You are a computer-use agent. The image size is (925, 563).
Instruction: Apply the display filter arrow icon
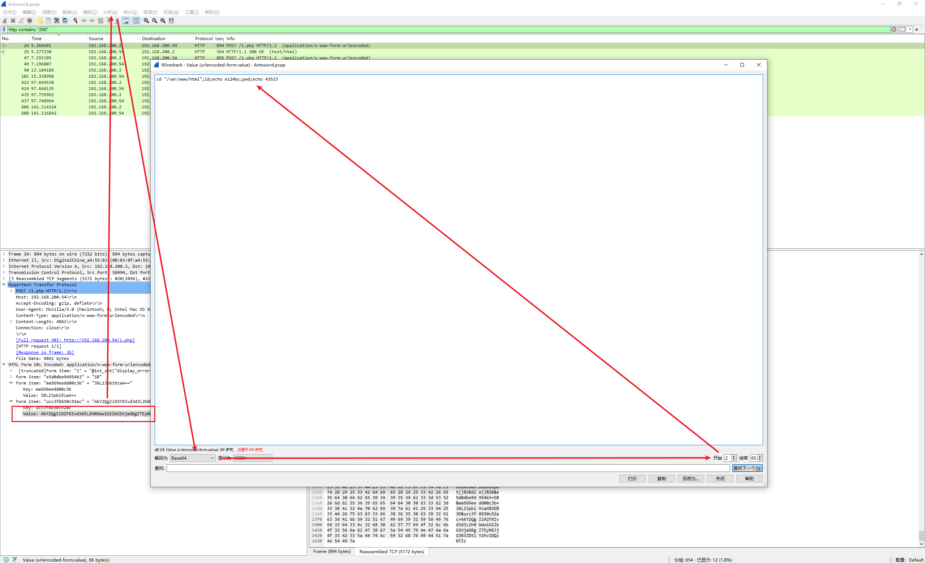[902, 29]
